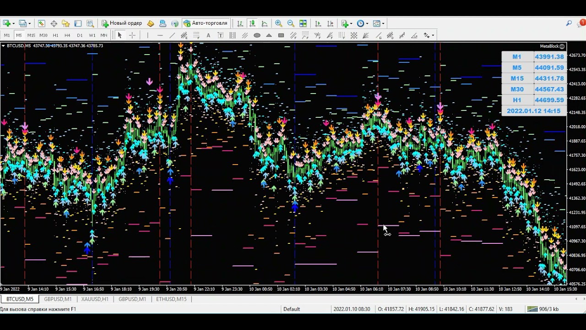The width and height of the screenshot is (586, 330).
Task: Switch to the ETHUSD,M15 chart tab
Action: 171,299
